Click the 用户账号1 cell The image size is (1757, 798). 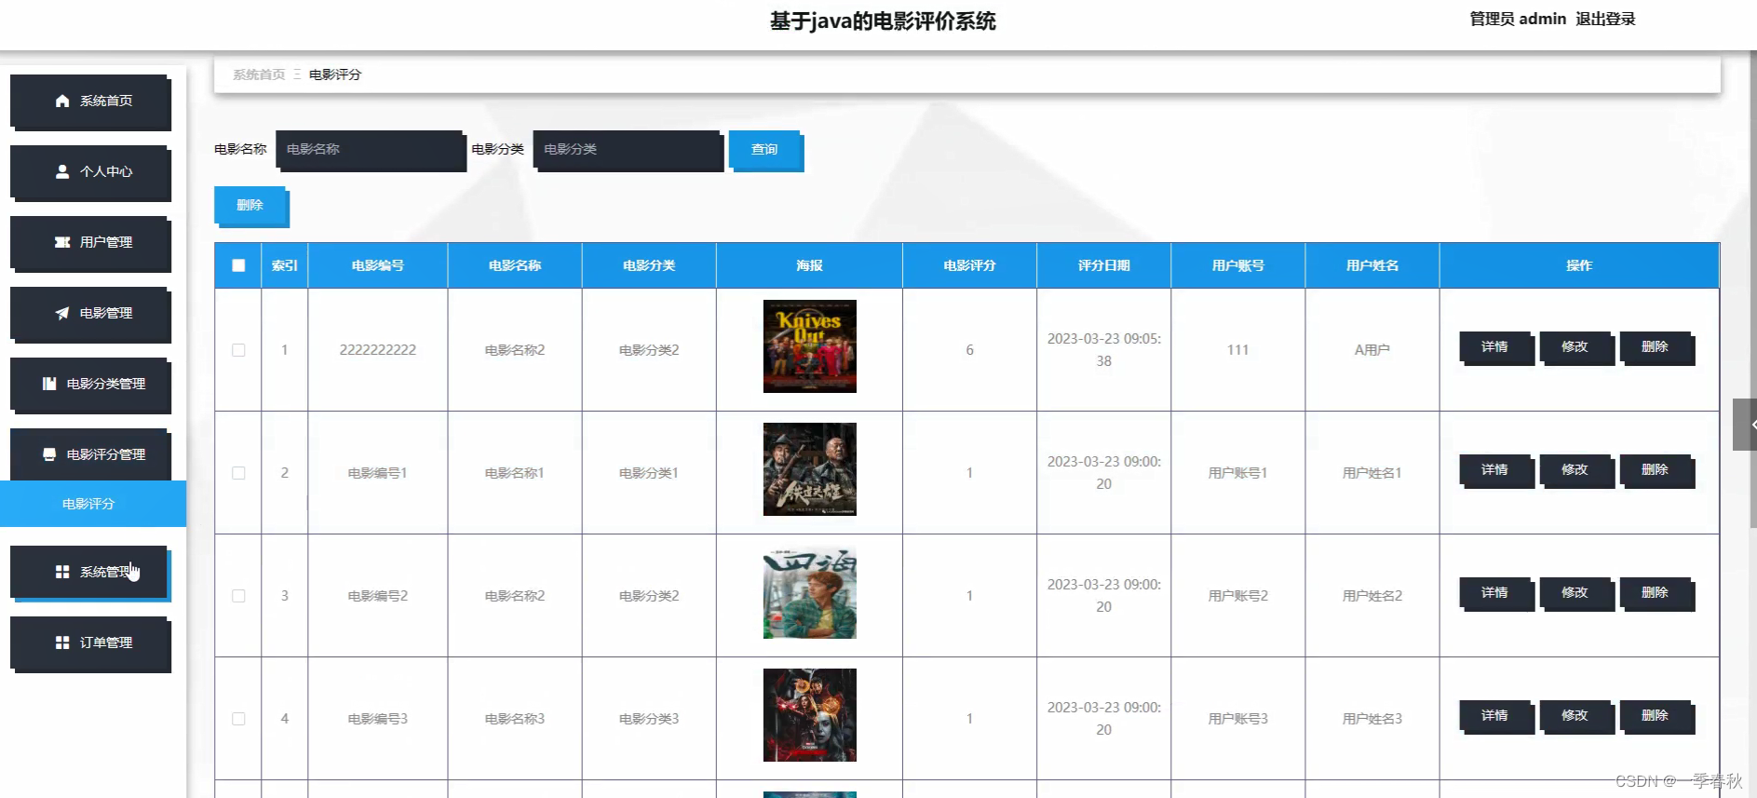(1238, 473)
